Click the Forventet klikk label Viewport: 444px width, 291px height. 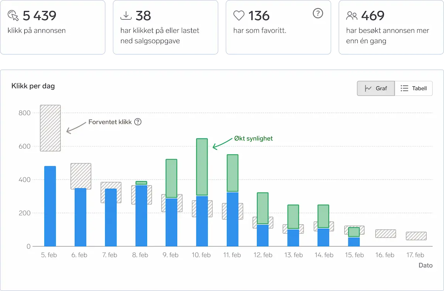(x=110, y=122)
